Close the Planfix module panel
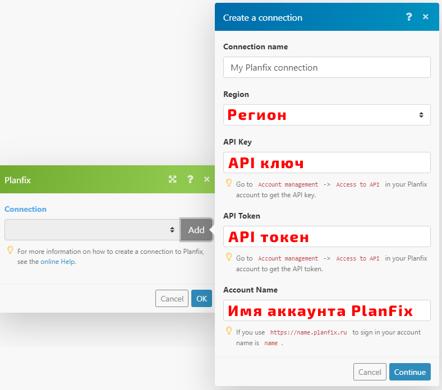 click(x=206, y=179)
